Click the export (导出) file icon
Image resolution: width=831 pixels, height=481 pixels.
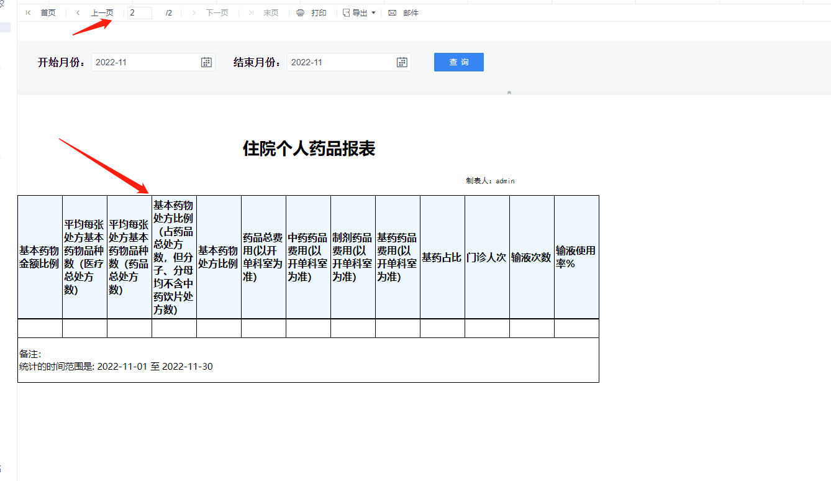click(346, 12)
